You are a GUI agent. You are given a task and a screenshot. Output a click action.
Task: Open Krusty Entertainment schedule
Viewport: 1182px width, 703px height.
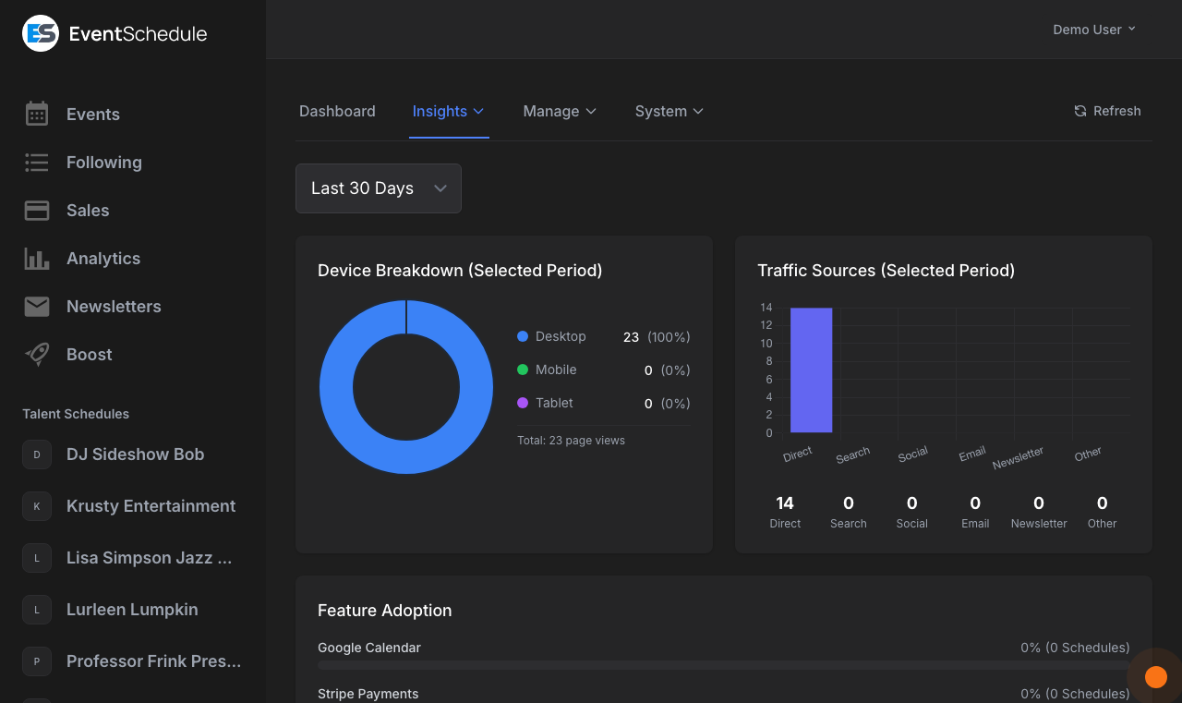tap(151, 506)
